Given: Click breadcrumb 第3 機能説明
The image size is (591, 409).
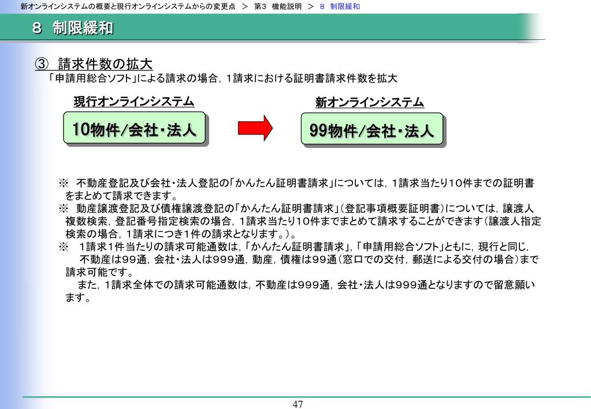Looking at the screenshot, I should [278, 6].
